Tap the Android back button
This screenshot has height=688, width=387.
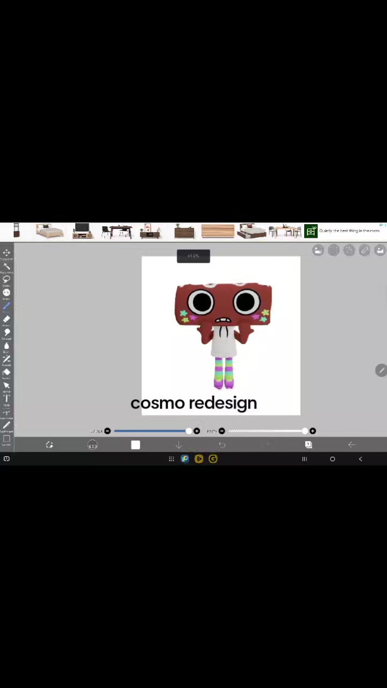pos(360,459)
